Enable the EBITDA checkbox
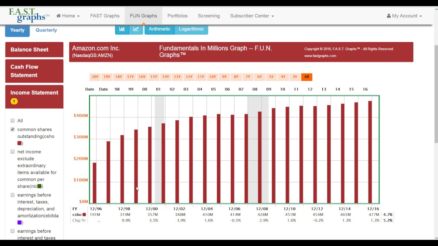Viewport: 438px width, 246px height. tap(13, 195)
